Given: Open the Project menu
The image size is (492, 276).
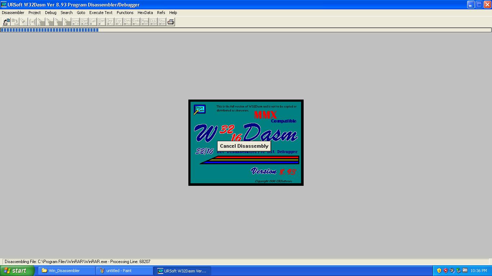Looking at the screenshot, I should coord(35,13).
